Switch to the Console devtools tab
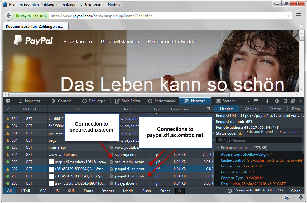This screenshot has height=203, width=307. click(x=61, y=101)
